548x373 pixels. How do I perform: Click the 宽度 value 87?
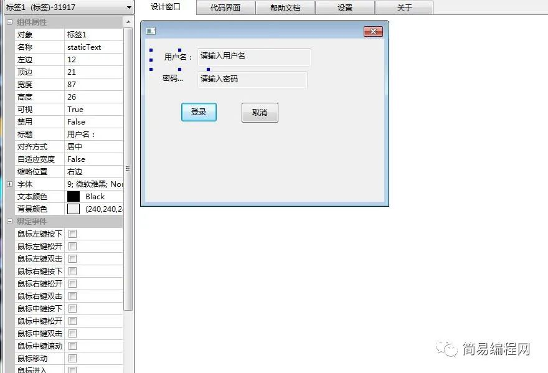click(93, 85)
